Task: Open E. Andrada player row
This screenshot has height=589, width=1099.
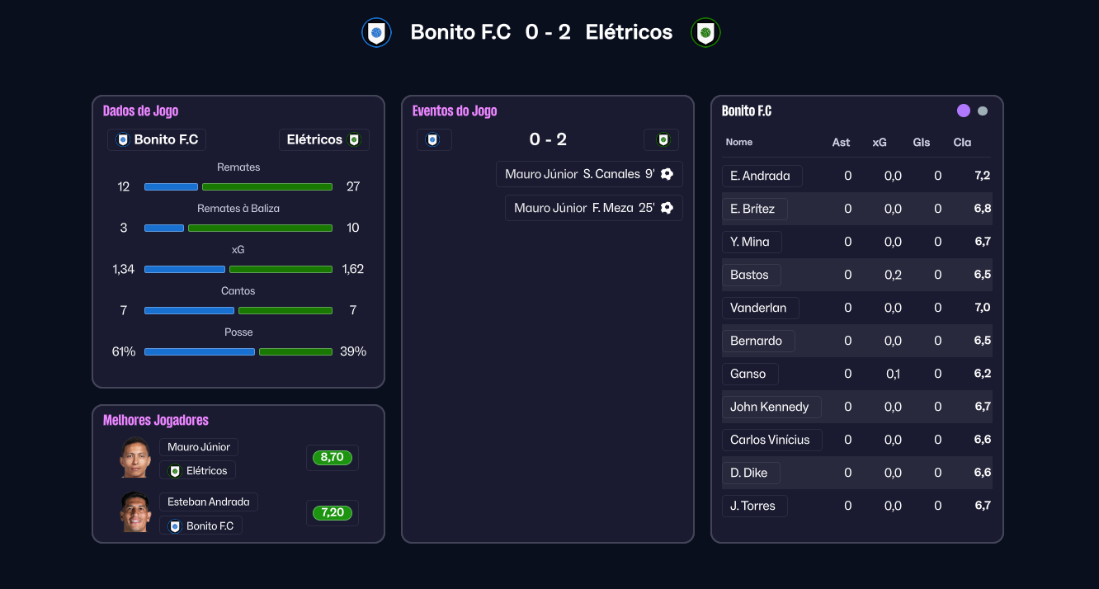Action: click(x=761, y=176)
